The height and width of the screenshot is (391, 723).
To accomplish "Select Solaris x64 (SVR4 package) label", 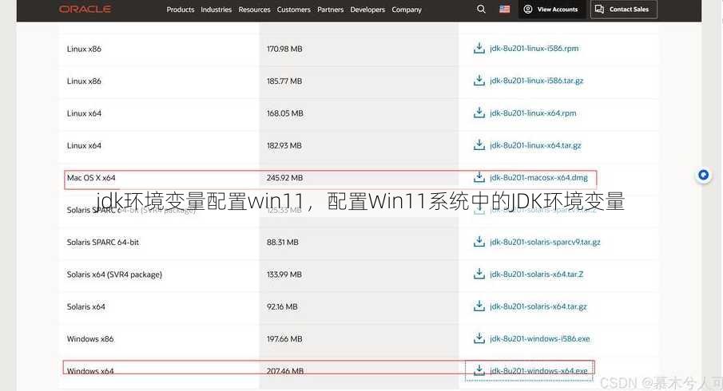I will [x=114, y=274].
